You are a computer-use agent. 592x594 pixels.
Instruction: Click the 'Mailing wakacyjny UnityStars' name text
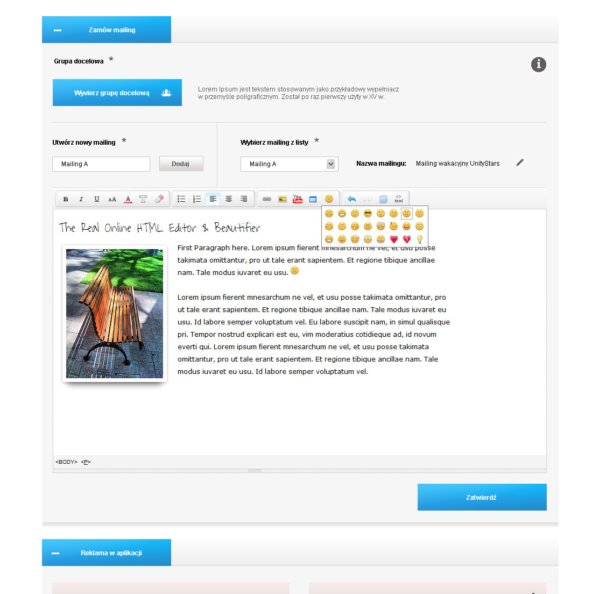tap(457, 163)
